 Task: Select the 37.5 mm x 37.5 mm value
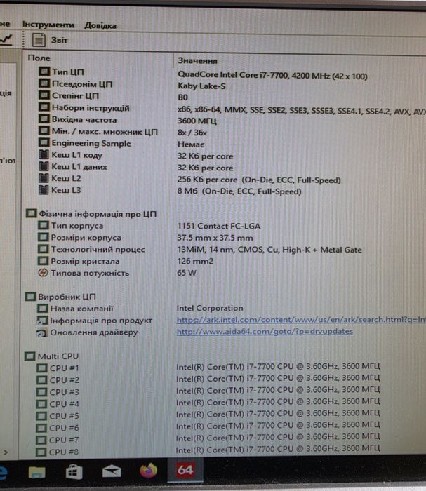point(215,238)
